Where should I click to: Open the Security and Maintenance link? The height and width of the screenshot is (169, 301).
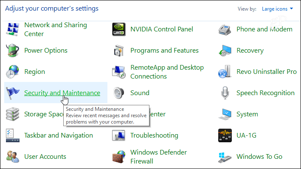pyautogui.click(x=62, y=93)
